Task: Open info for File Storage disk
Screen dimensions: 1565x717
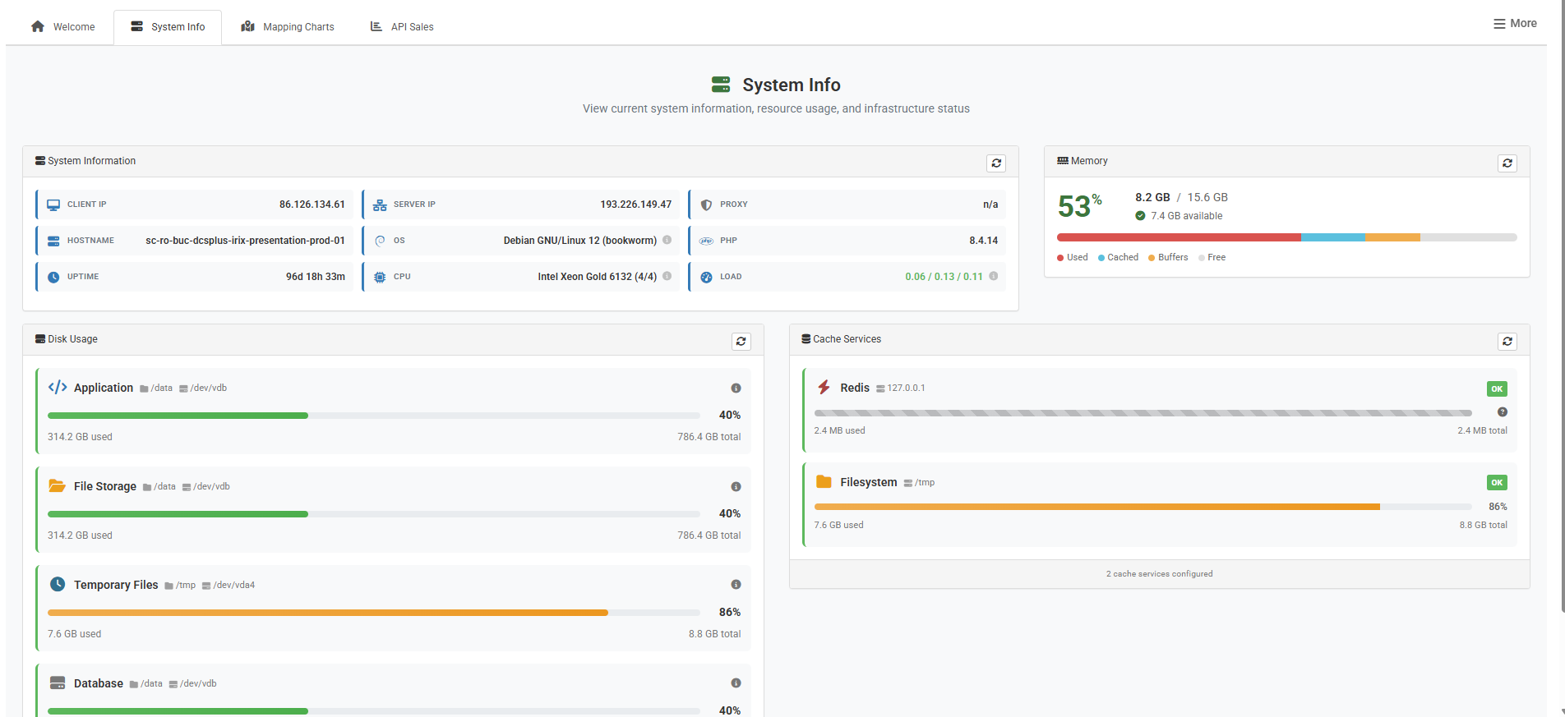Action: 736,486
